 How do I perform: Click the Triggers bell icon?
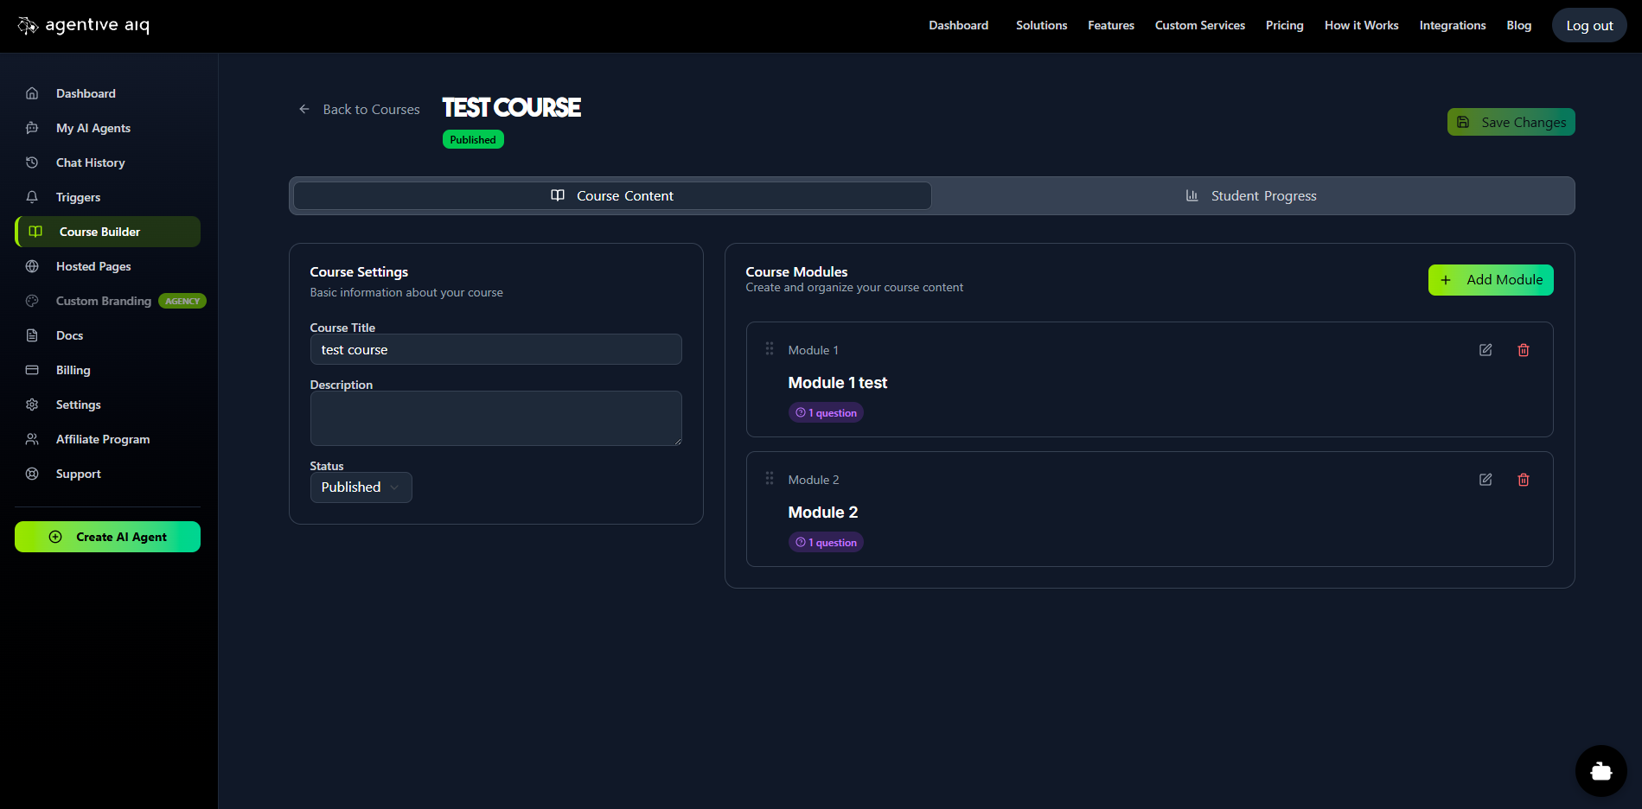pyautogui.click(x=32, y=196)
